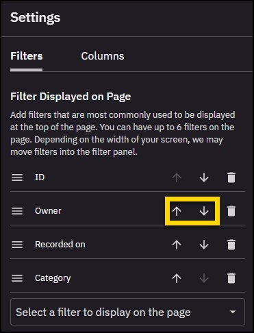This screenshot has width=254, height=333.
Task: Open the Select a filter dropdown
Action: pos(127,312)
